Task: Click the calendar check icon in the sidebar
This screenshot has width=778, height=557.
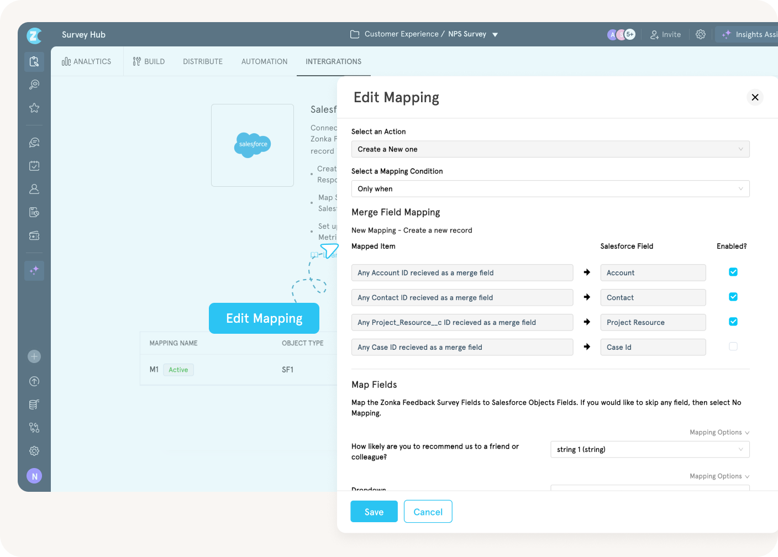Action: pos(34,166)
